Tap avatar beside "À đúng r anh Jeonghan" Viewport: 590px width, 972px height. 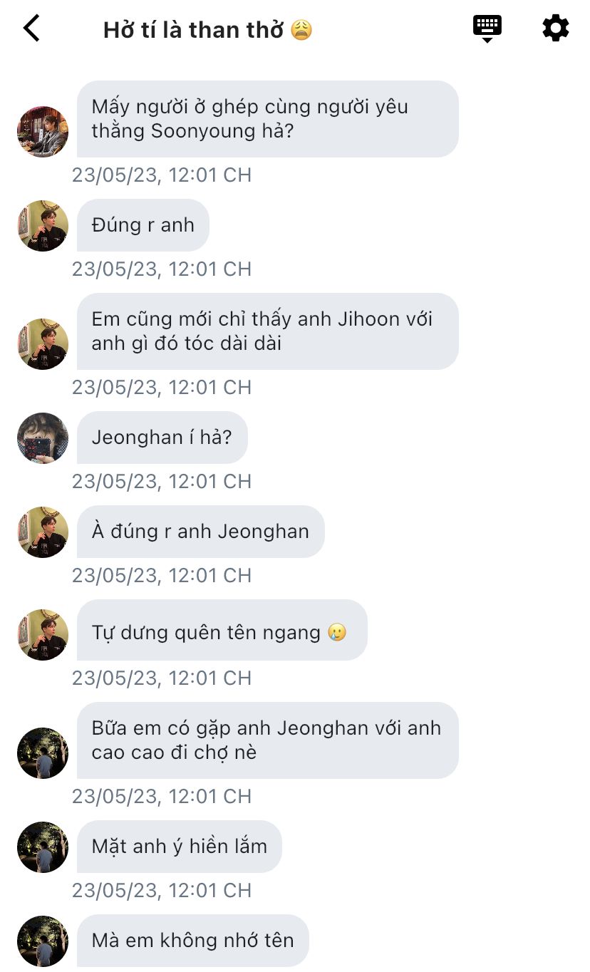pos(43,532)
